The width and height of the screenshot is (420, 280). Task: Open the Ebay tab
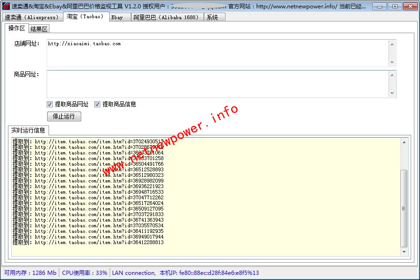117,17
